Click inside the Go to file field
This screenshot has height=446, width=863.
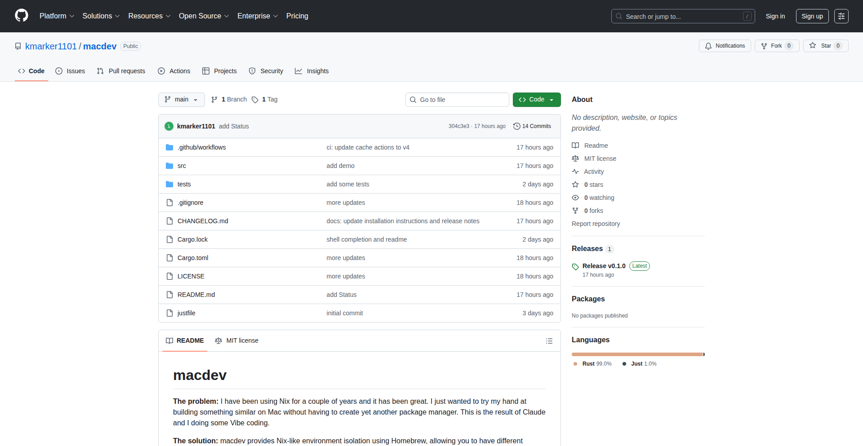point(457,99)
